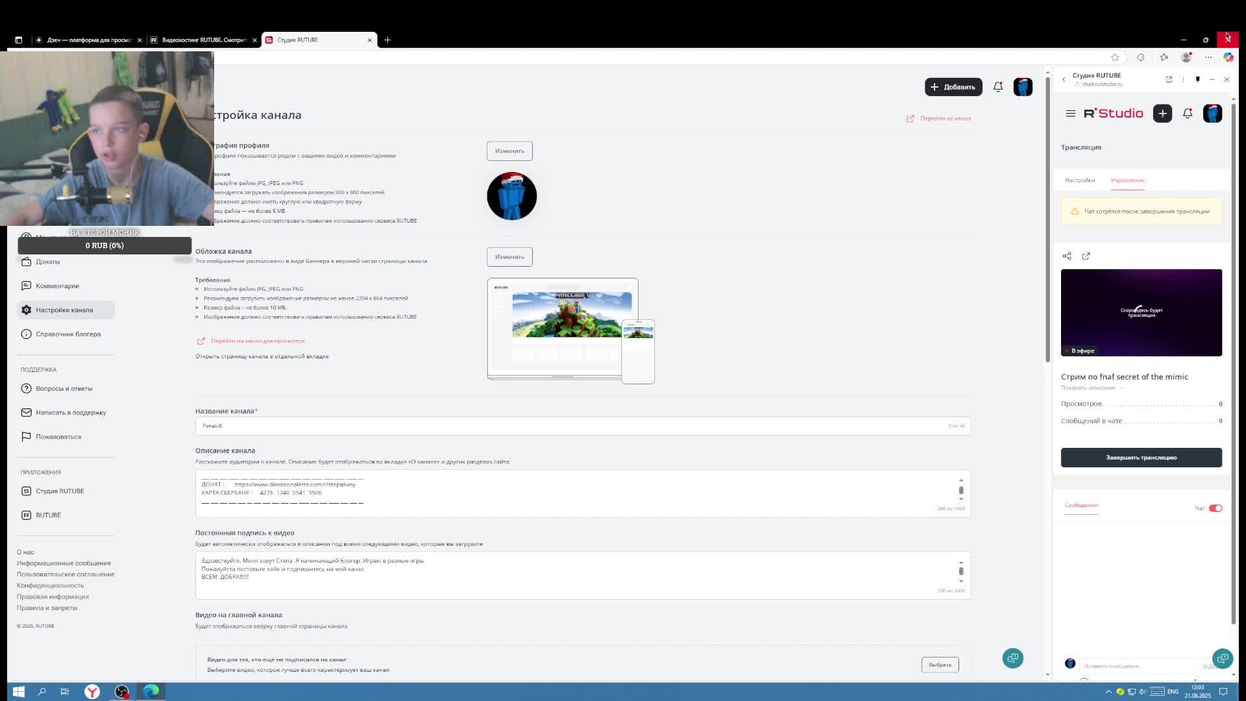Click Изменить for the channel cover
Screen dimensions: 1246x701
coord(509,256)
